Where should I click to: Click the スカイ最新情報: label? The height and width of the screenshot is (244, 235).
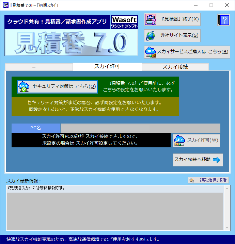coord(24,181)
